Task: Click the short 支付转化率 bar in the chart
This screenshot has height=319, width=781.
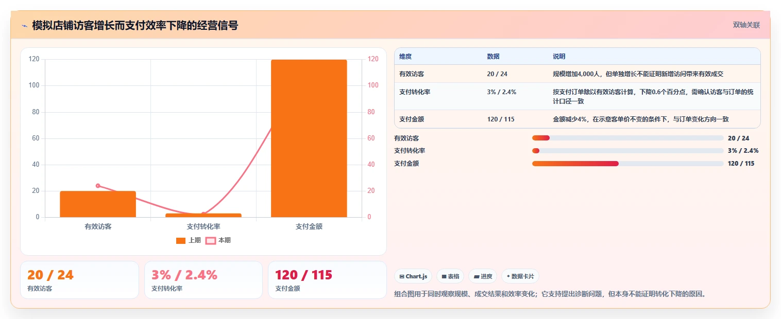Action: click(x=203, y=215)
